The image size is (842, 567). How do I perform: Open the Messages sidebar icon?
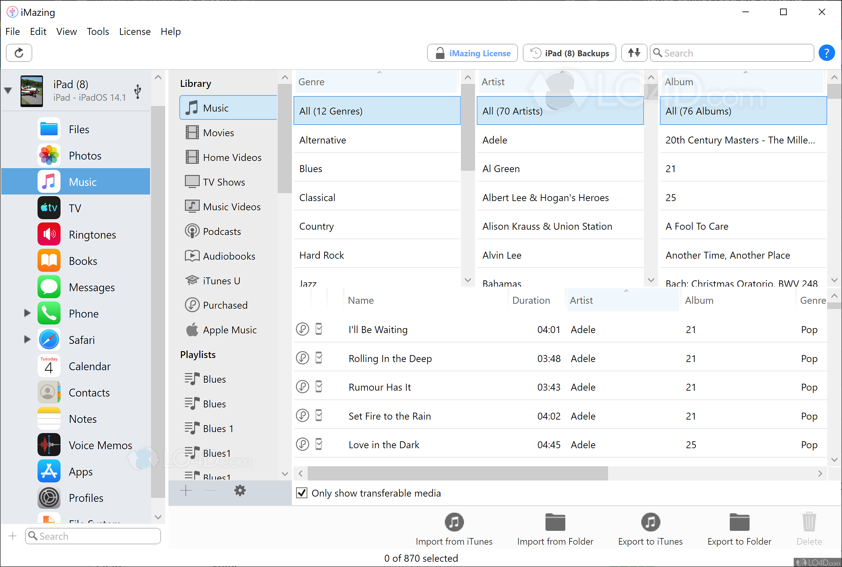[49, 287]
